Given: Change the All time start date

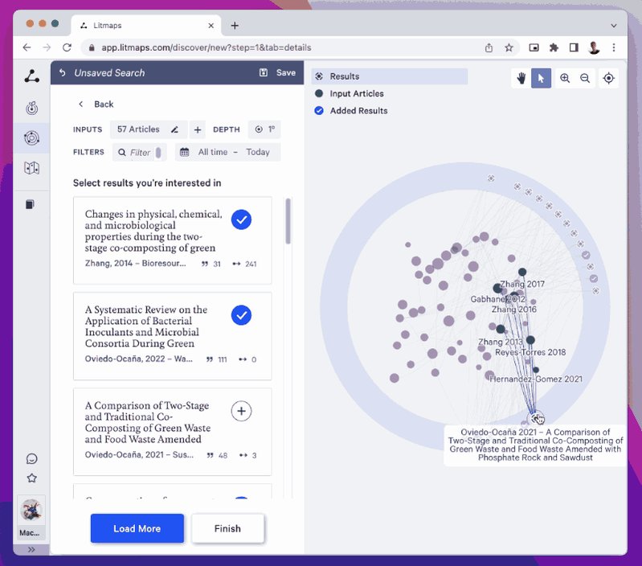Looking at the screenshot, I should (x=213, y=152).
